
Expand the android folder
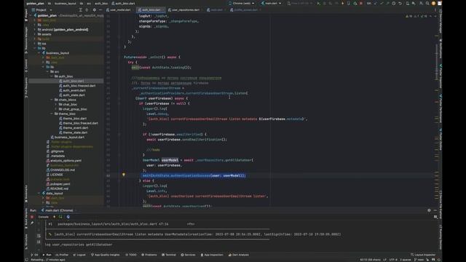[x=35, y=29]
